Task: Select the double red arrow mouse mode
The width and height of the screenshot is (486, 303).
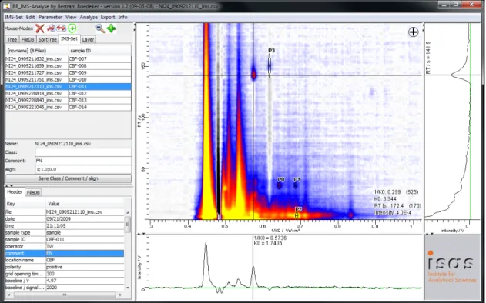Action: point(61,28)
